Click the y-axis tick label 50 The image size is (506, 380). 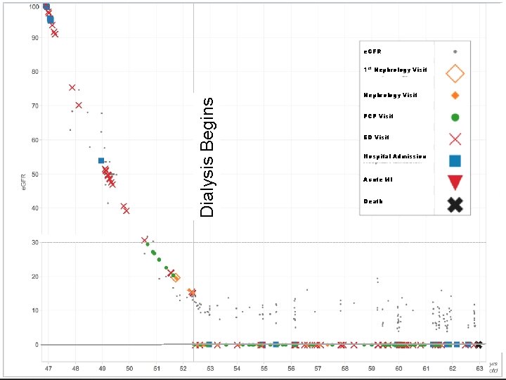[x=35, y=175]
